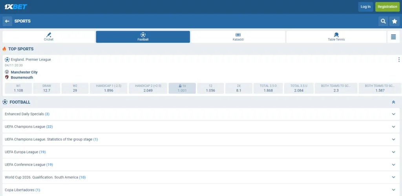Screen dimensions: 402x196
Task: Open Copa Libertadores (1) row
Action: click(x=201, y=190)
